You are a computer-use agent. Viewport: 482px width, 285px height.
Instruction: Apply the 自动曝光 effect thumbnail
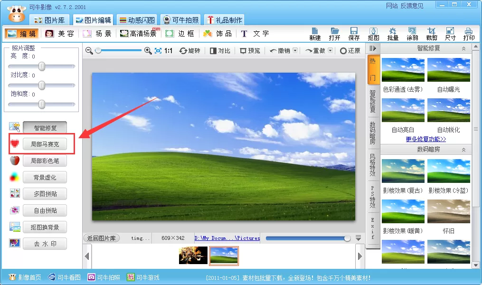point(448,70)
